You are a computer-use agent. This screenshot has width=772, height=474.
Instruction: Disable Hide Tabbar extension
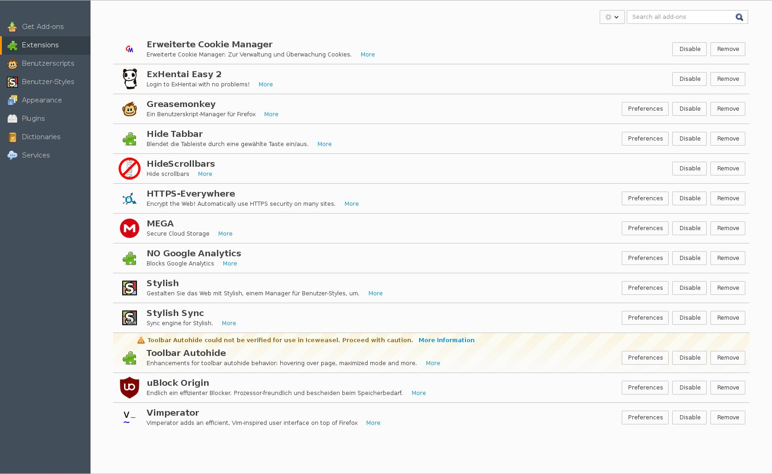tap(689, 139)
